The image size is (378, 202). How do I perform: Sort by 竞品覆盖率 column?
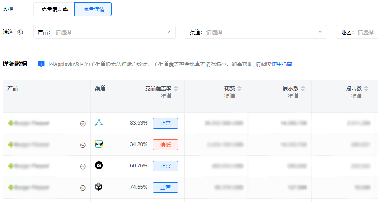pos(176,88)
